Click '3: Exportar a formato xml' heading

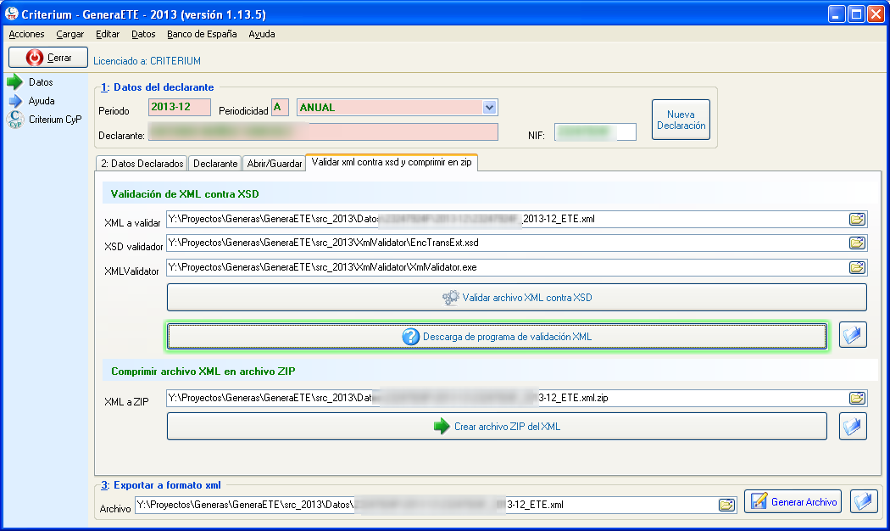(x=161, y=485)
